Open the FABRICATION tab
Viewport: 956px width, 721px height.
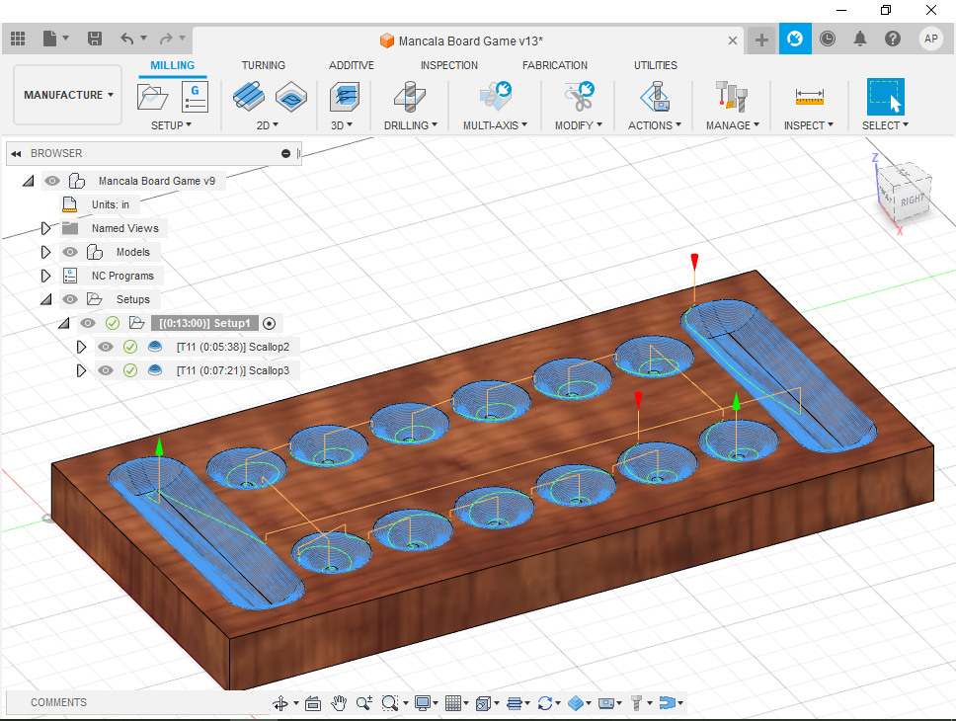tap(554, 65)
